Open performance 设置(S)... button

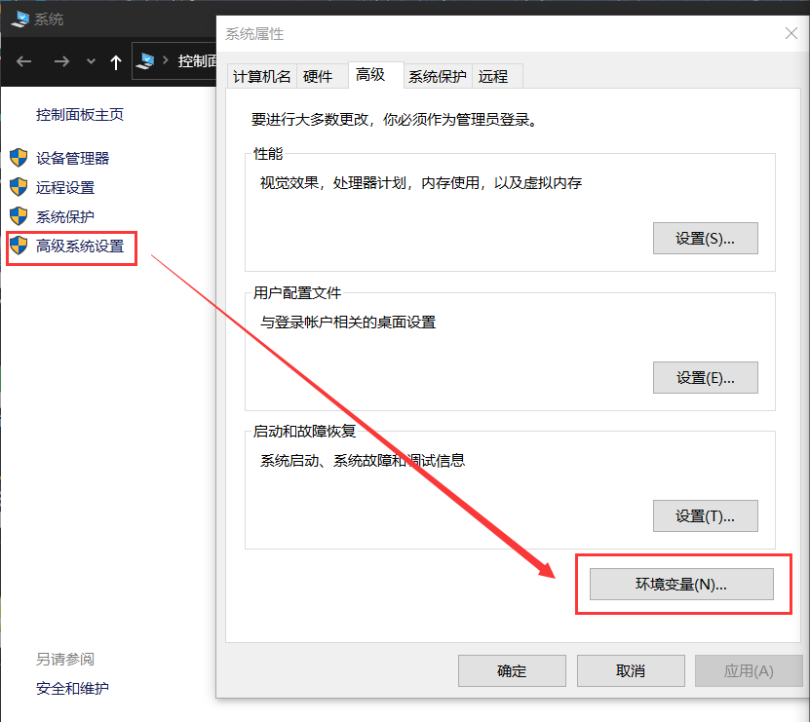pos(705,239)
